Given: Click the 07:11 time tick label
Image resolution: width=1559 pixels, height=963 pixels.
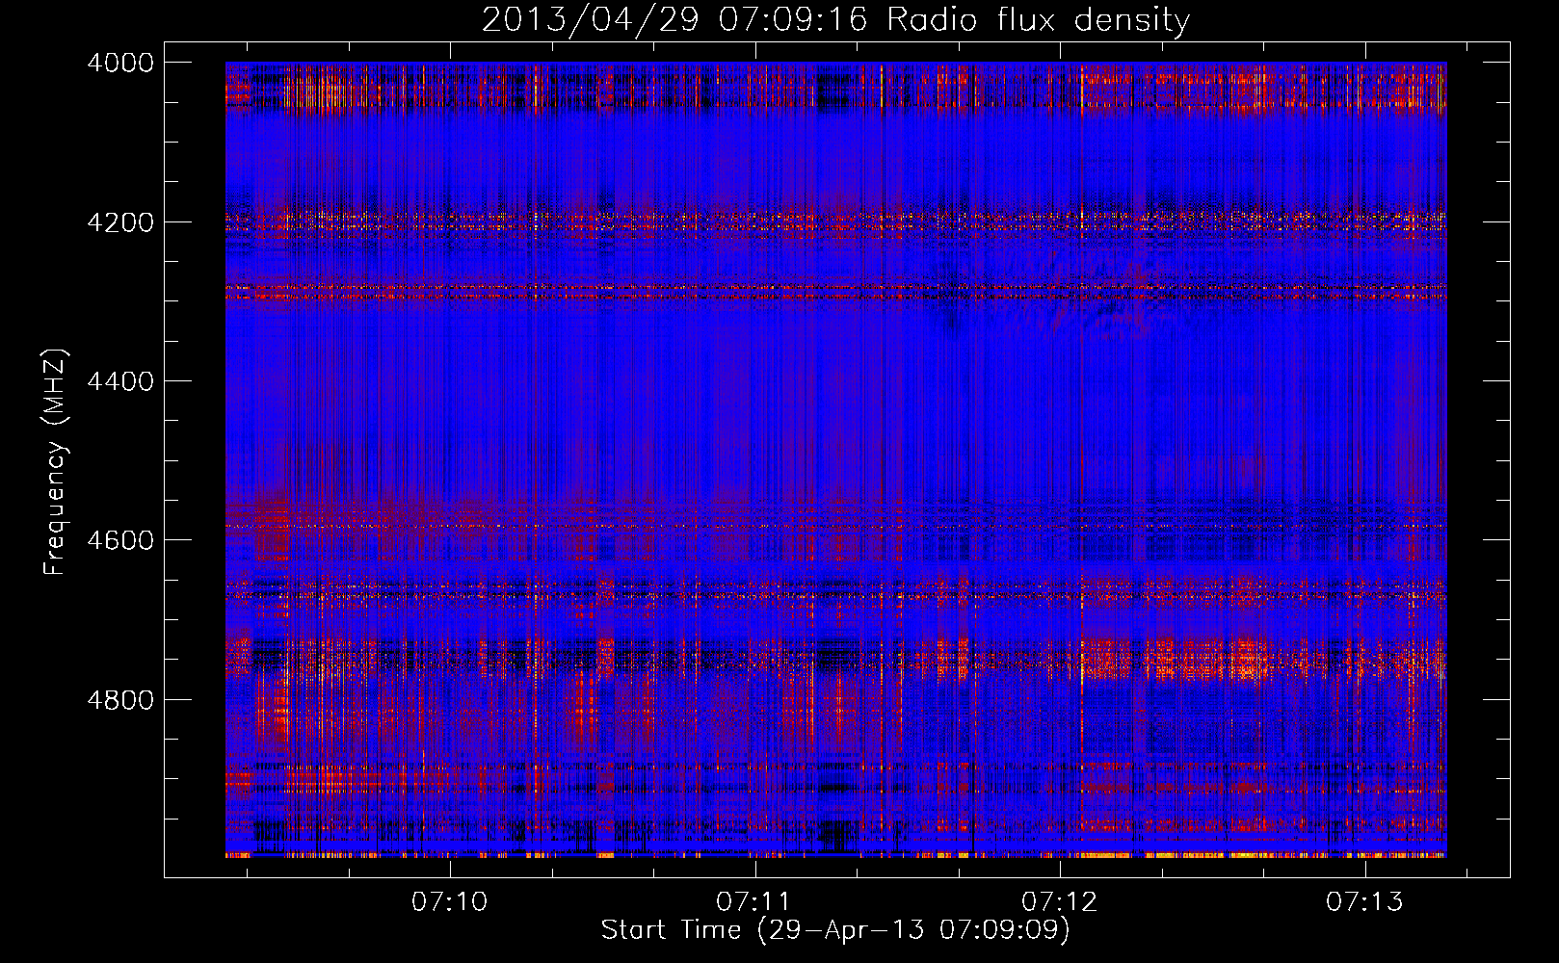Looking at the screenshot, I should [x=754, y=901].
